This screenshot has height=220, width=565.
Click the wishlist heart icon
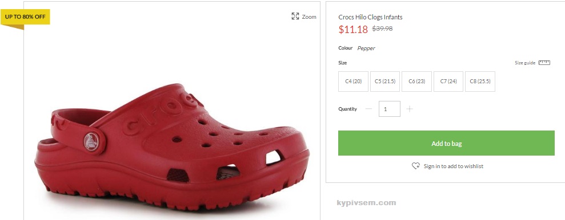[x=416, y=166]
